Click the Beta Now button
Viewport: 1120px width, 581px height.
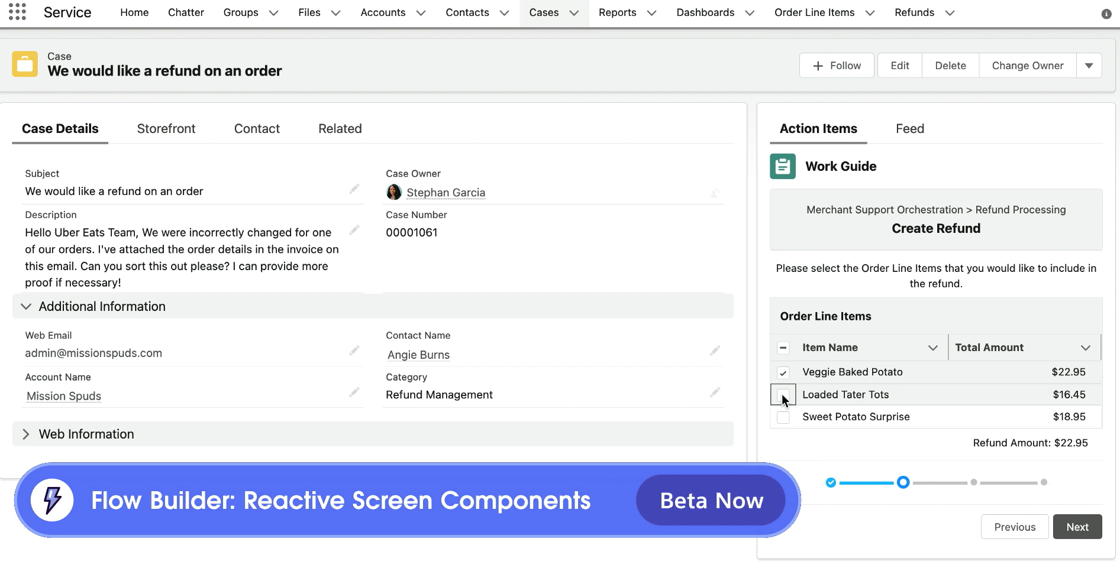(711, 500)
